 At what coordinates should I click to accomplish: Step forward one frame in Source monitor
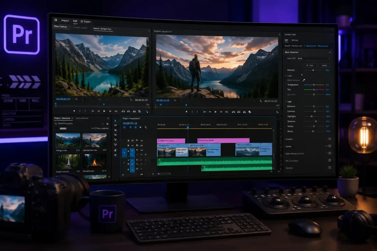[110, 111]
